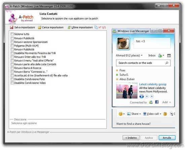Click the Annulla button

click(x=167, y=138)
